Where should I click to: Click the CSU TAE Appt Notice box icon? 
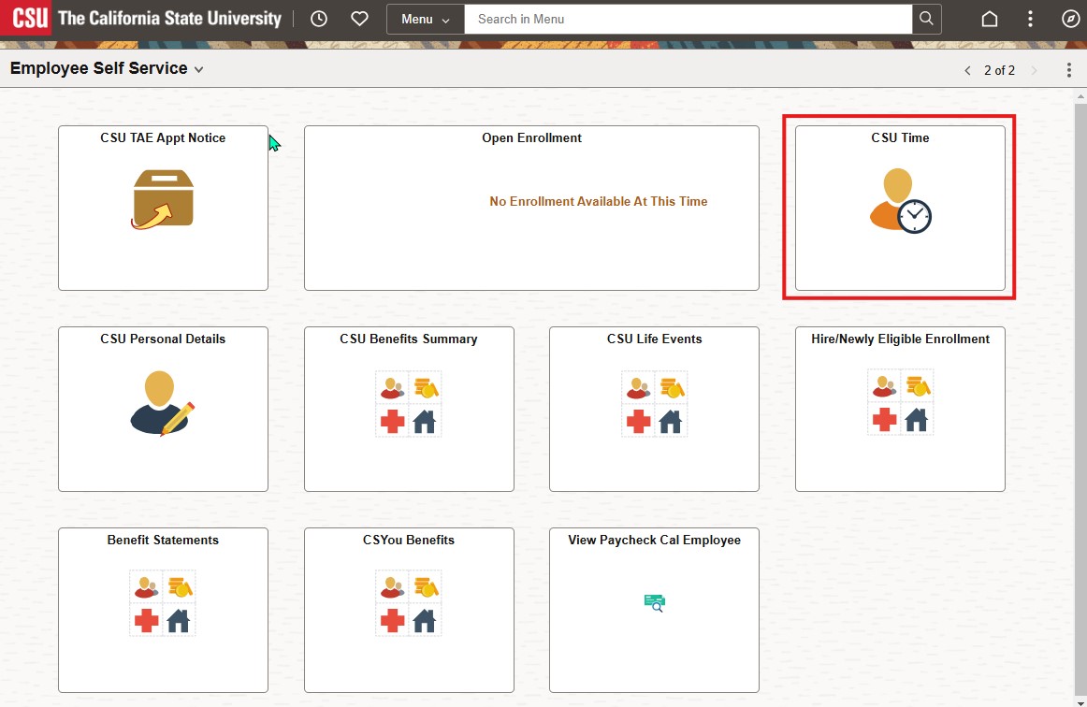point(163,197)
